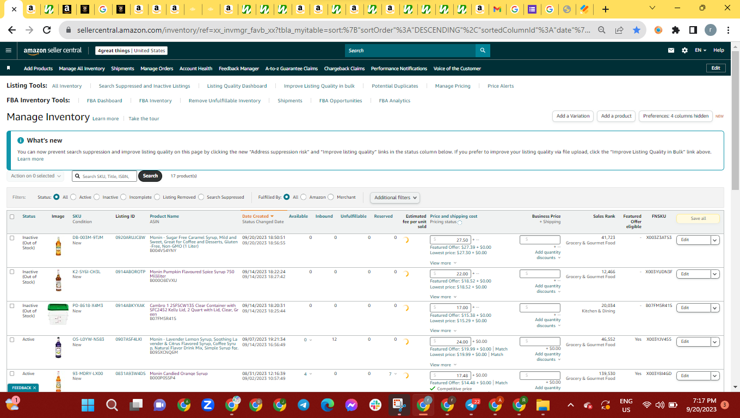Screen dimensions: 740x418
Task: Click the bookmark flag icon in nav bar
Action: point(9,68)
